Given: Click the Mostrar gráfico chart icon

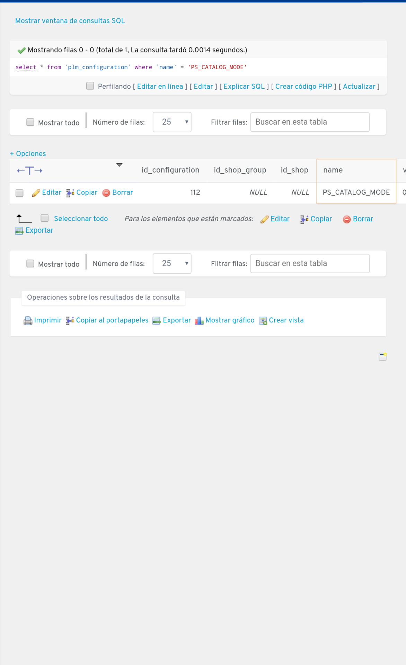Looking at the screenshot, I should tap(199, 321).
